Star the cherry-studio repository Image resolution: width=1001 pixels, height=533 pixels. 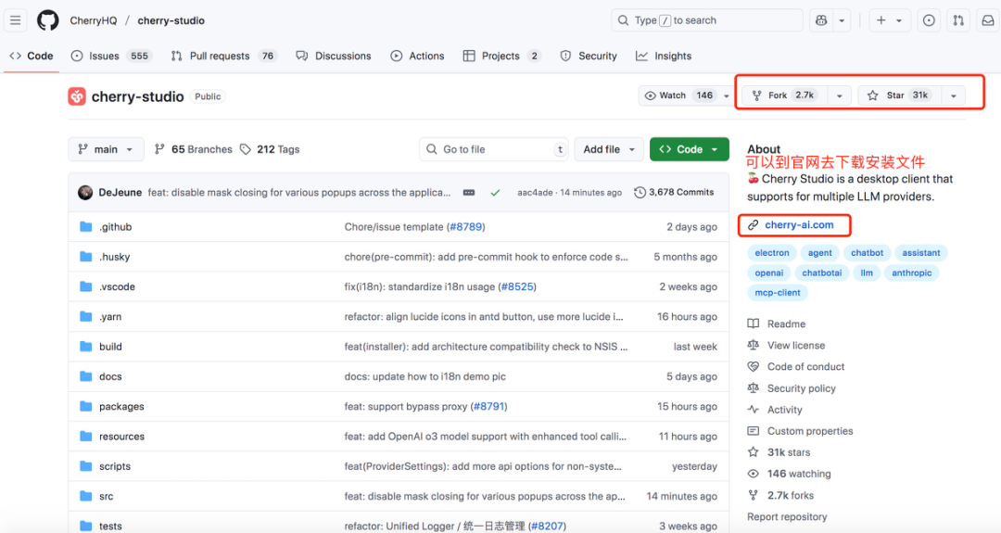899,95
